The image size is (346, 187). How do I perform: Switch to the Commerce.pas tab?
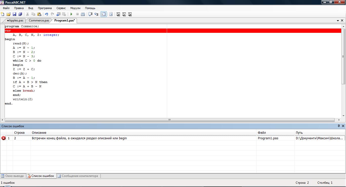pyautogui.click(x=39, y=20)
